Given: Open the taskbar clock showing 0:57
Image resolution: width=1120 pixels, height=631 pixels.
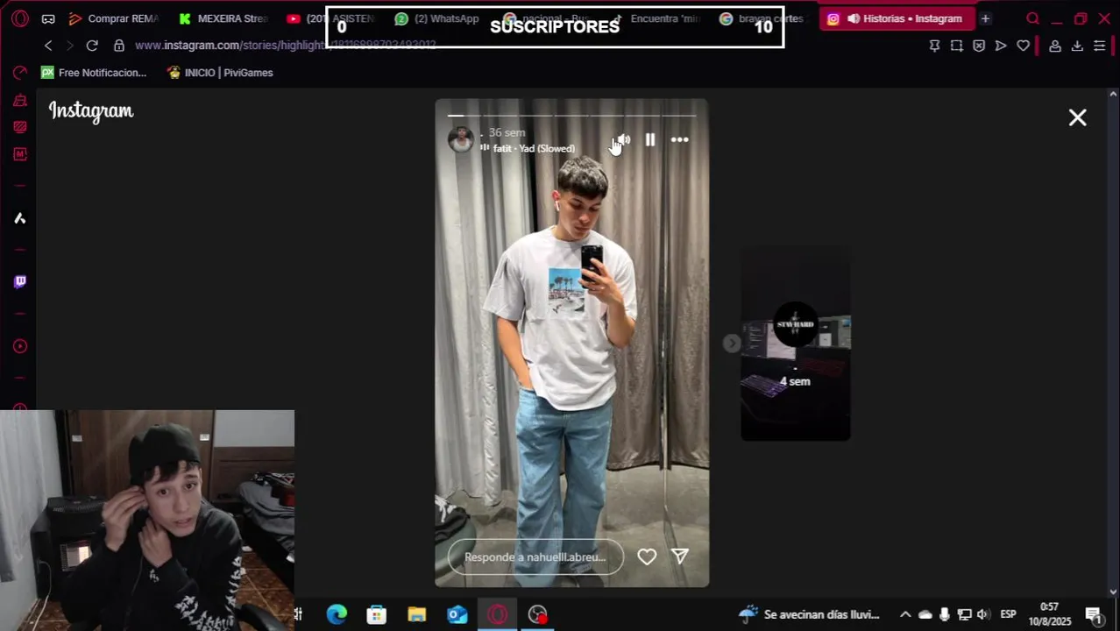Looking at the screenshot, I should pos(1050,614).
